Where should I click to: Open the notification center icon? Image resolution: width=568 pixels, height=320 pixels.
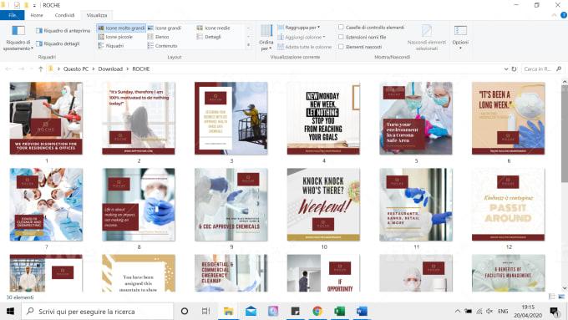(554, 312)
